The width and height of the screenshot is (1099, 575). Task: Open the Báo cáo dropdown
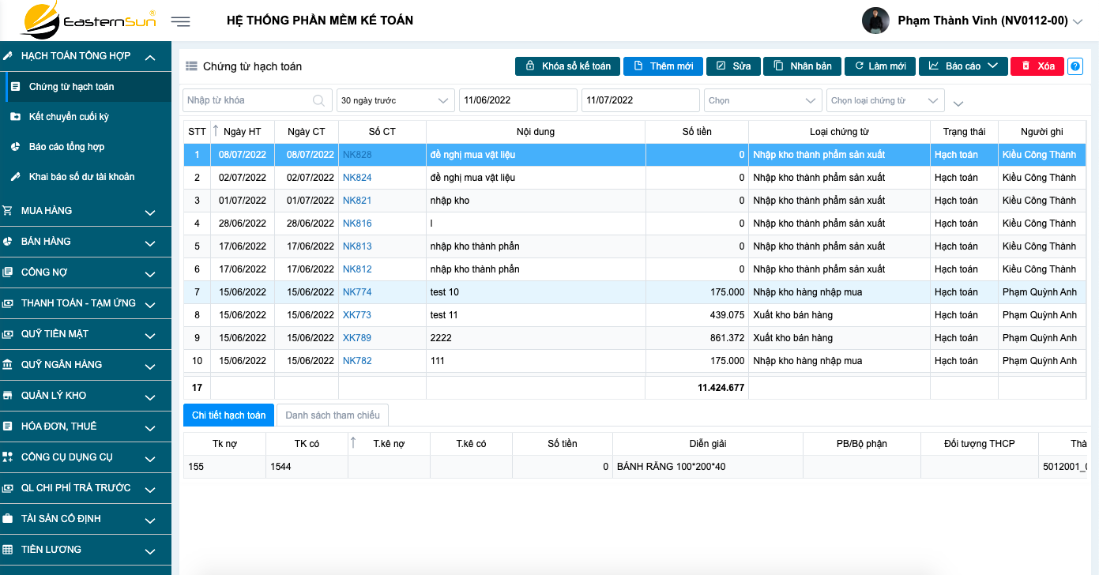962,66
